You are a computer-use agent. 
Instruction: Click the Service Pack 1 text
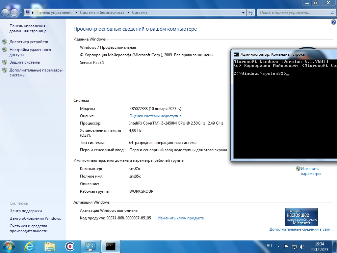tap(92, 62)
